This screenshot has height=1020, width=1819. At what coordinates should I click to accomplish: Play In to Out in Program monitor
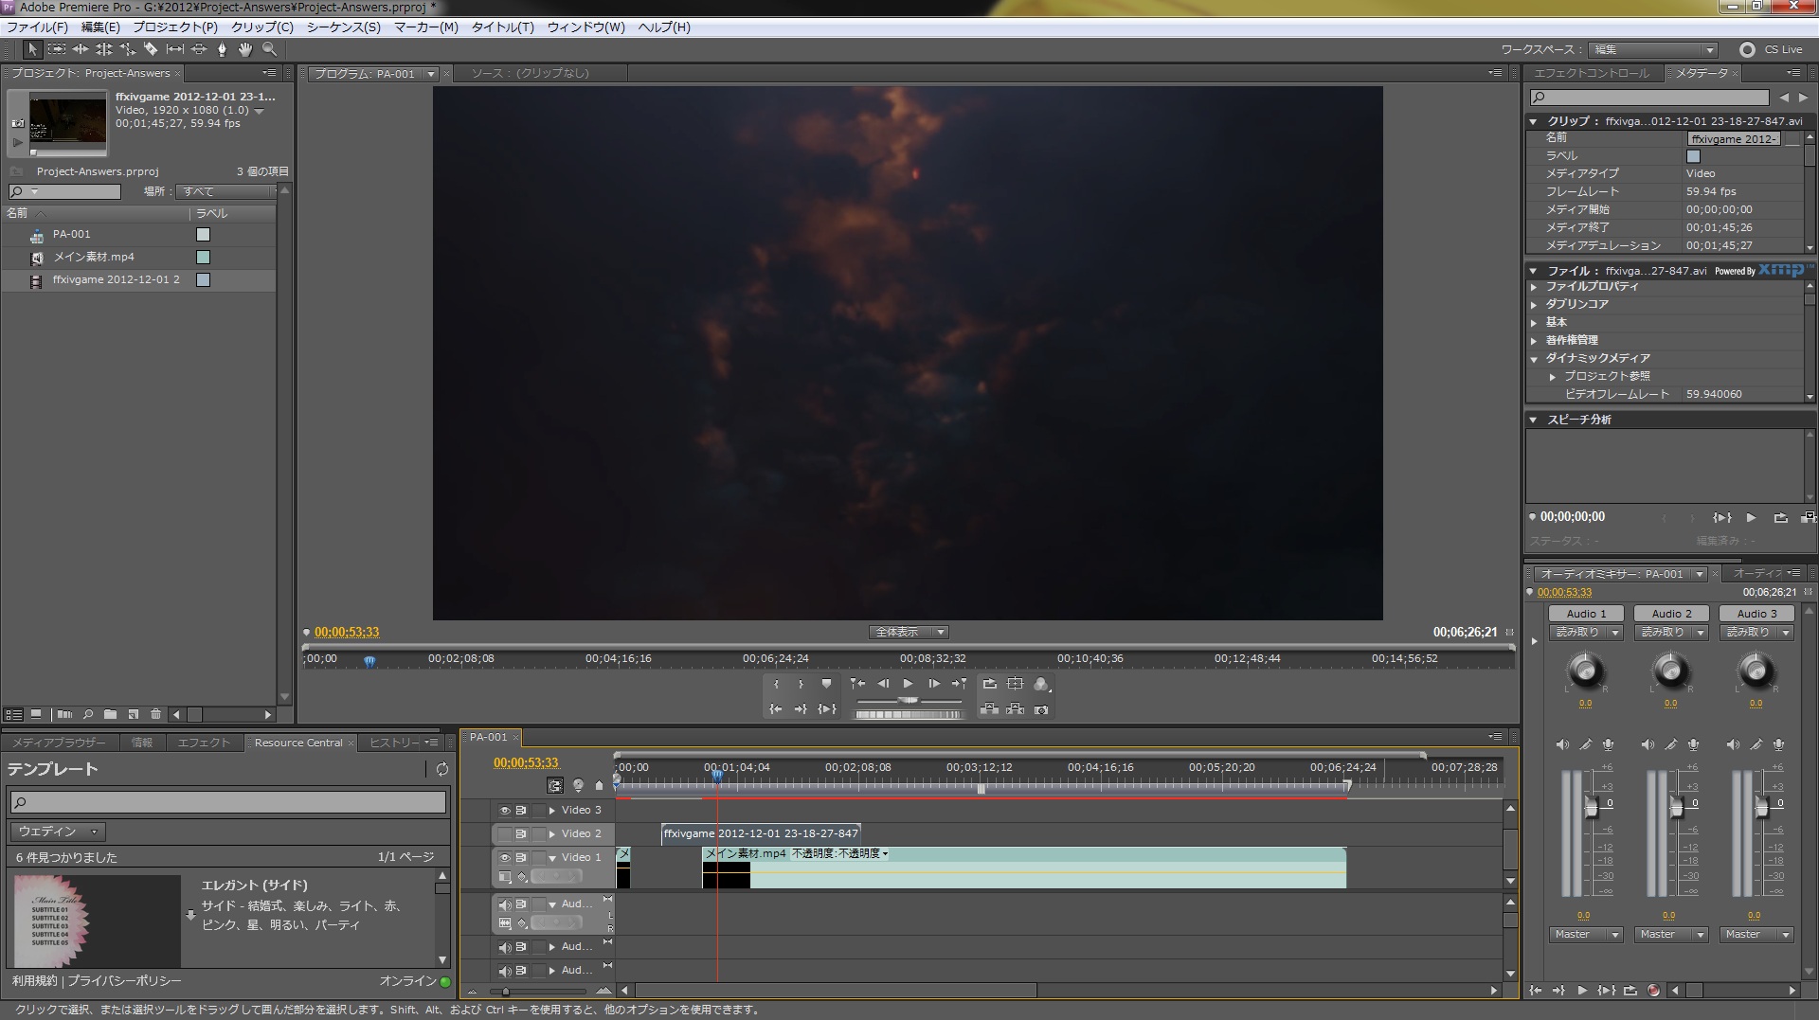[827, 708]
